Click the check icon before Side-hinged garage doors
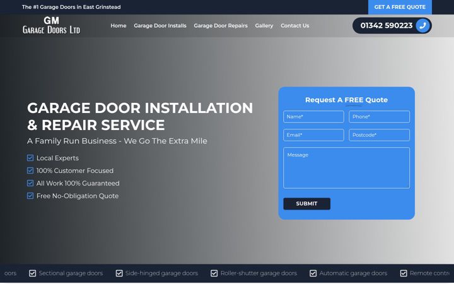Screen dimensions: 454x284 coord(119,273)
